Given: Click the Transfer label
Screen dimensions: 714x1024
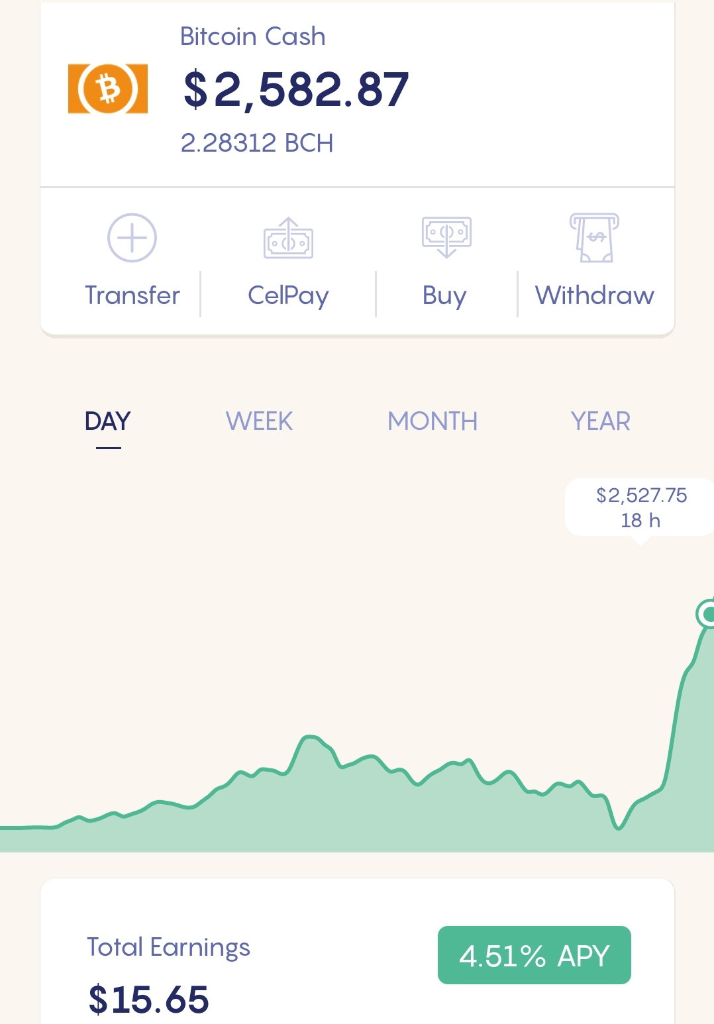Looking at the screenshot, I should pos(132,295).
